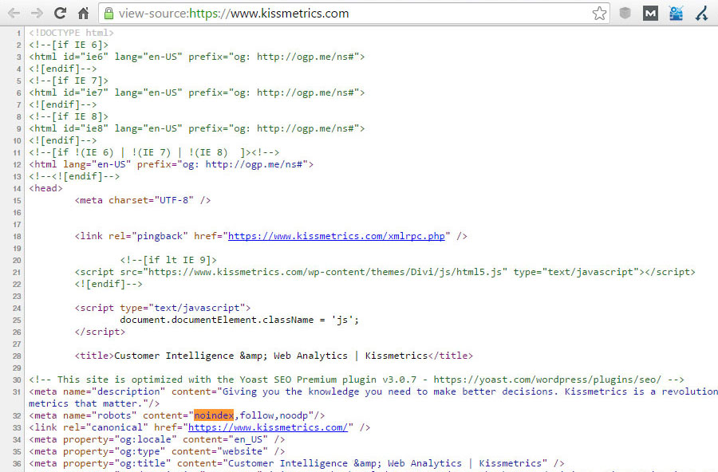Image resolution: width=718 pixels, height=472 pixels.
Task: Click the if lt IE 9 comment
Action: click(x=168, y=260)
